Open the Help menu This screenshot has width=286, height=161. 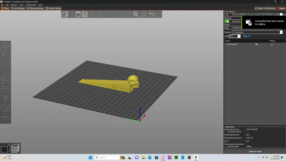(40, 5)
